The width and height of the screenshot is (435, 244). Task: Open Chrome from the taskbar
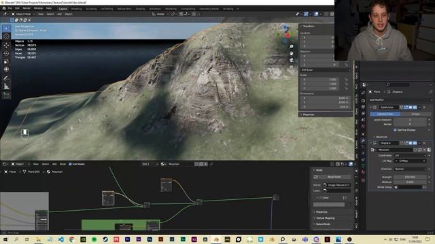pos(72,239)
